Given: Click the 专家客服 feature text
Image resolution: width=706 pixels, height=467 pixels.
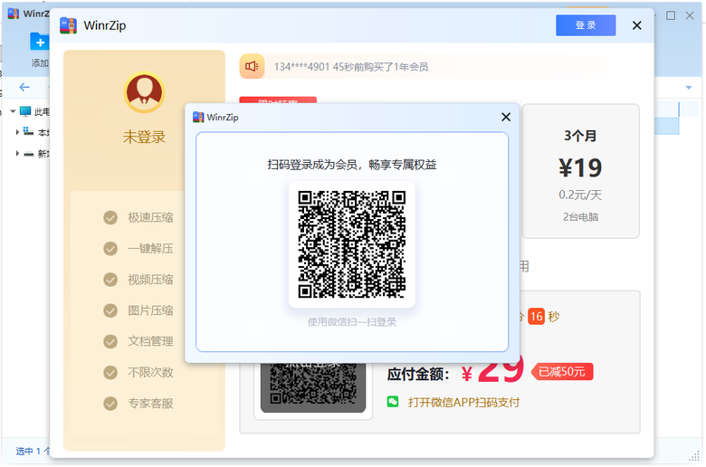Looking at the screenshot, I should (x=150, y=404).
